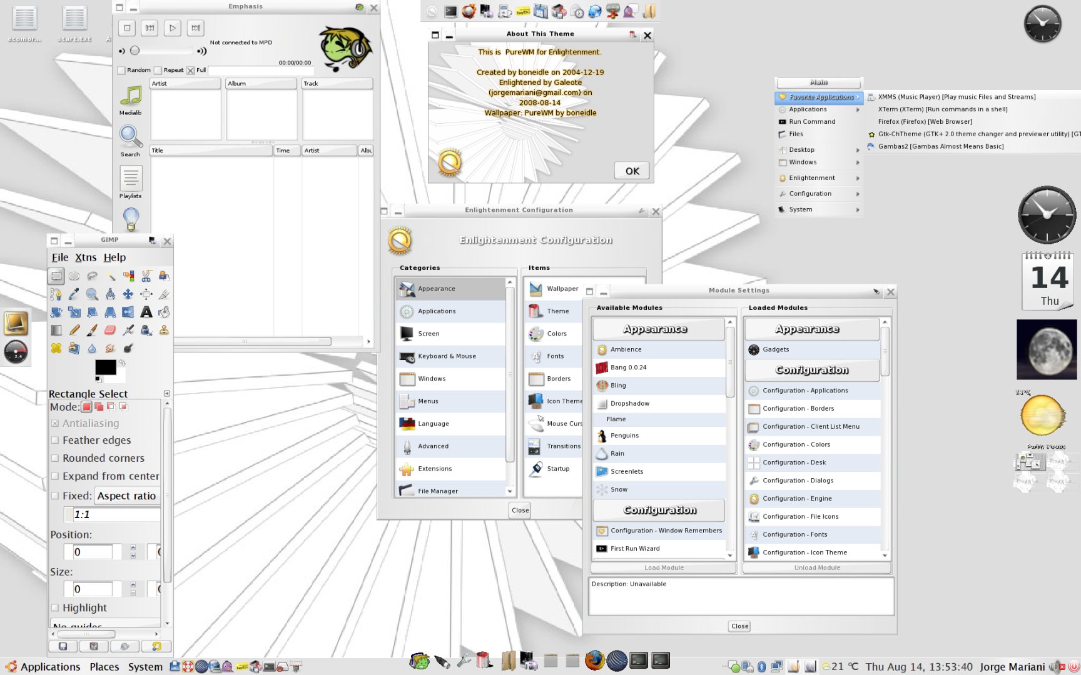Click the Play button in Emphasis player
The width and height of the screenshot is (1081, 675).
click(173, 27)
